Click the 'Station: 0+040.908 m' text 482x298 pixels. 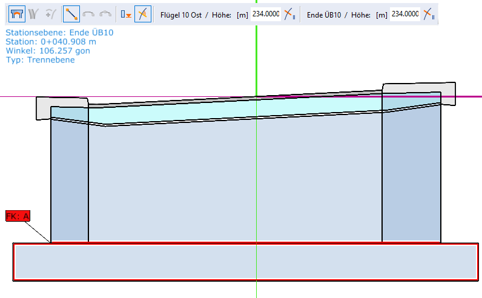51,42
